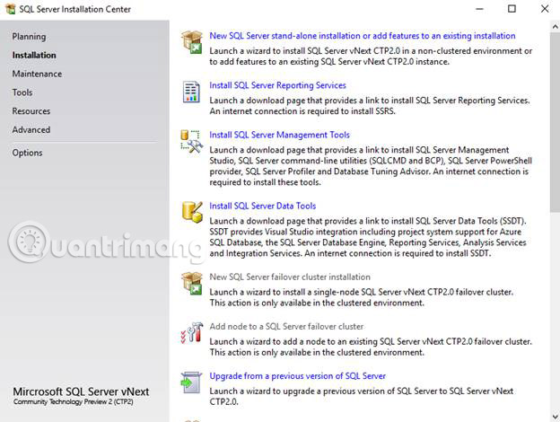This screenshot has width=560, height=422.
Task: Click the Reporting Services report icon
Action: tap(191, 91)
